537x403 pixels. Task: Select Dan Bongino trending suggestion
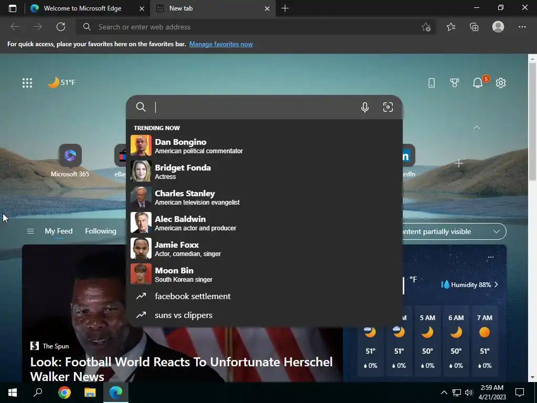264,146
